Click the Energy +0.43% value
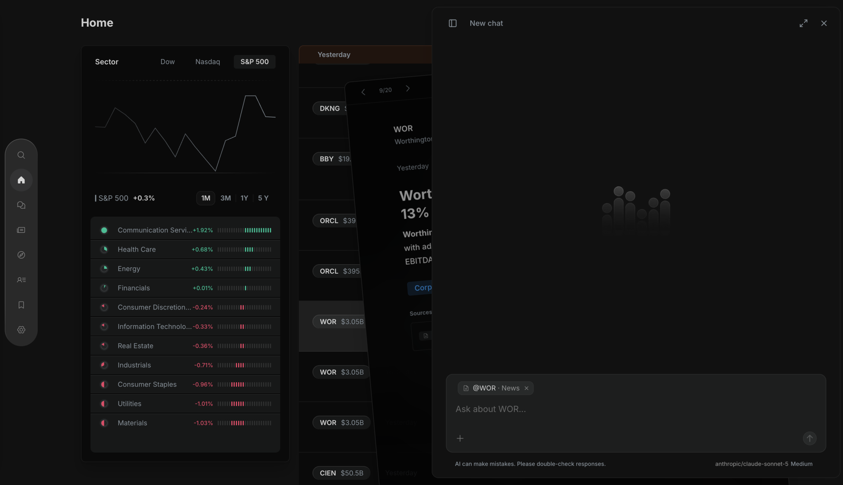The height and width of the screenshot is (485, 843). (202, 269)
